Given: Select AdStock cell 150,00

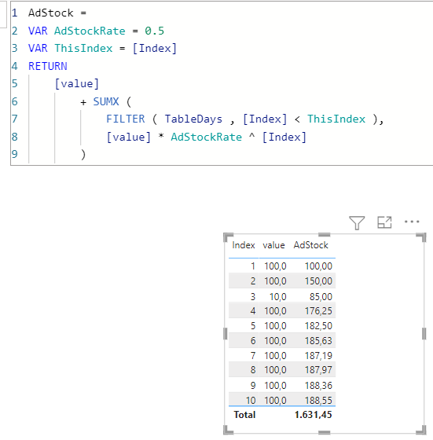Looking at the screenshot, I should 318,281.
